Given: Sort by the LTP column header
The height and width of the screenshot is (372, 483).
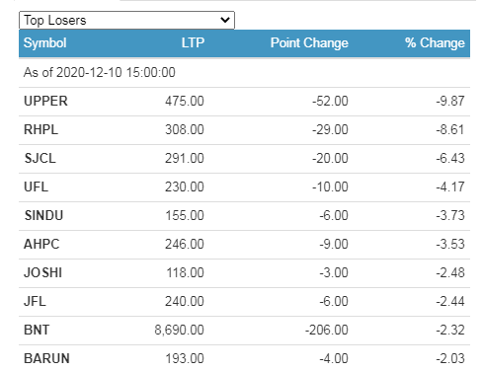Looking at the screenshot, I should pyautogui.click(x=193, y=43).
